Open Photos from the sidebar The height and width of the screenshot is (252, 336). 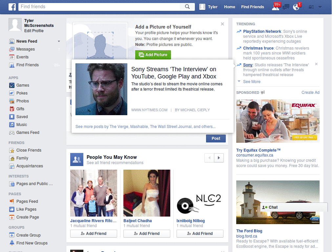pos(11,101)
